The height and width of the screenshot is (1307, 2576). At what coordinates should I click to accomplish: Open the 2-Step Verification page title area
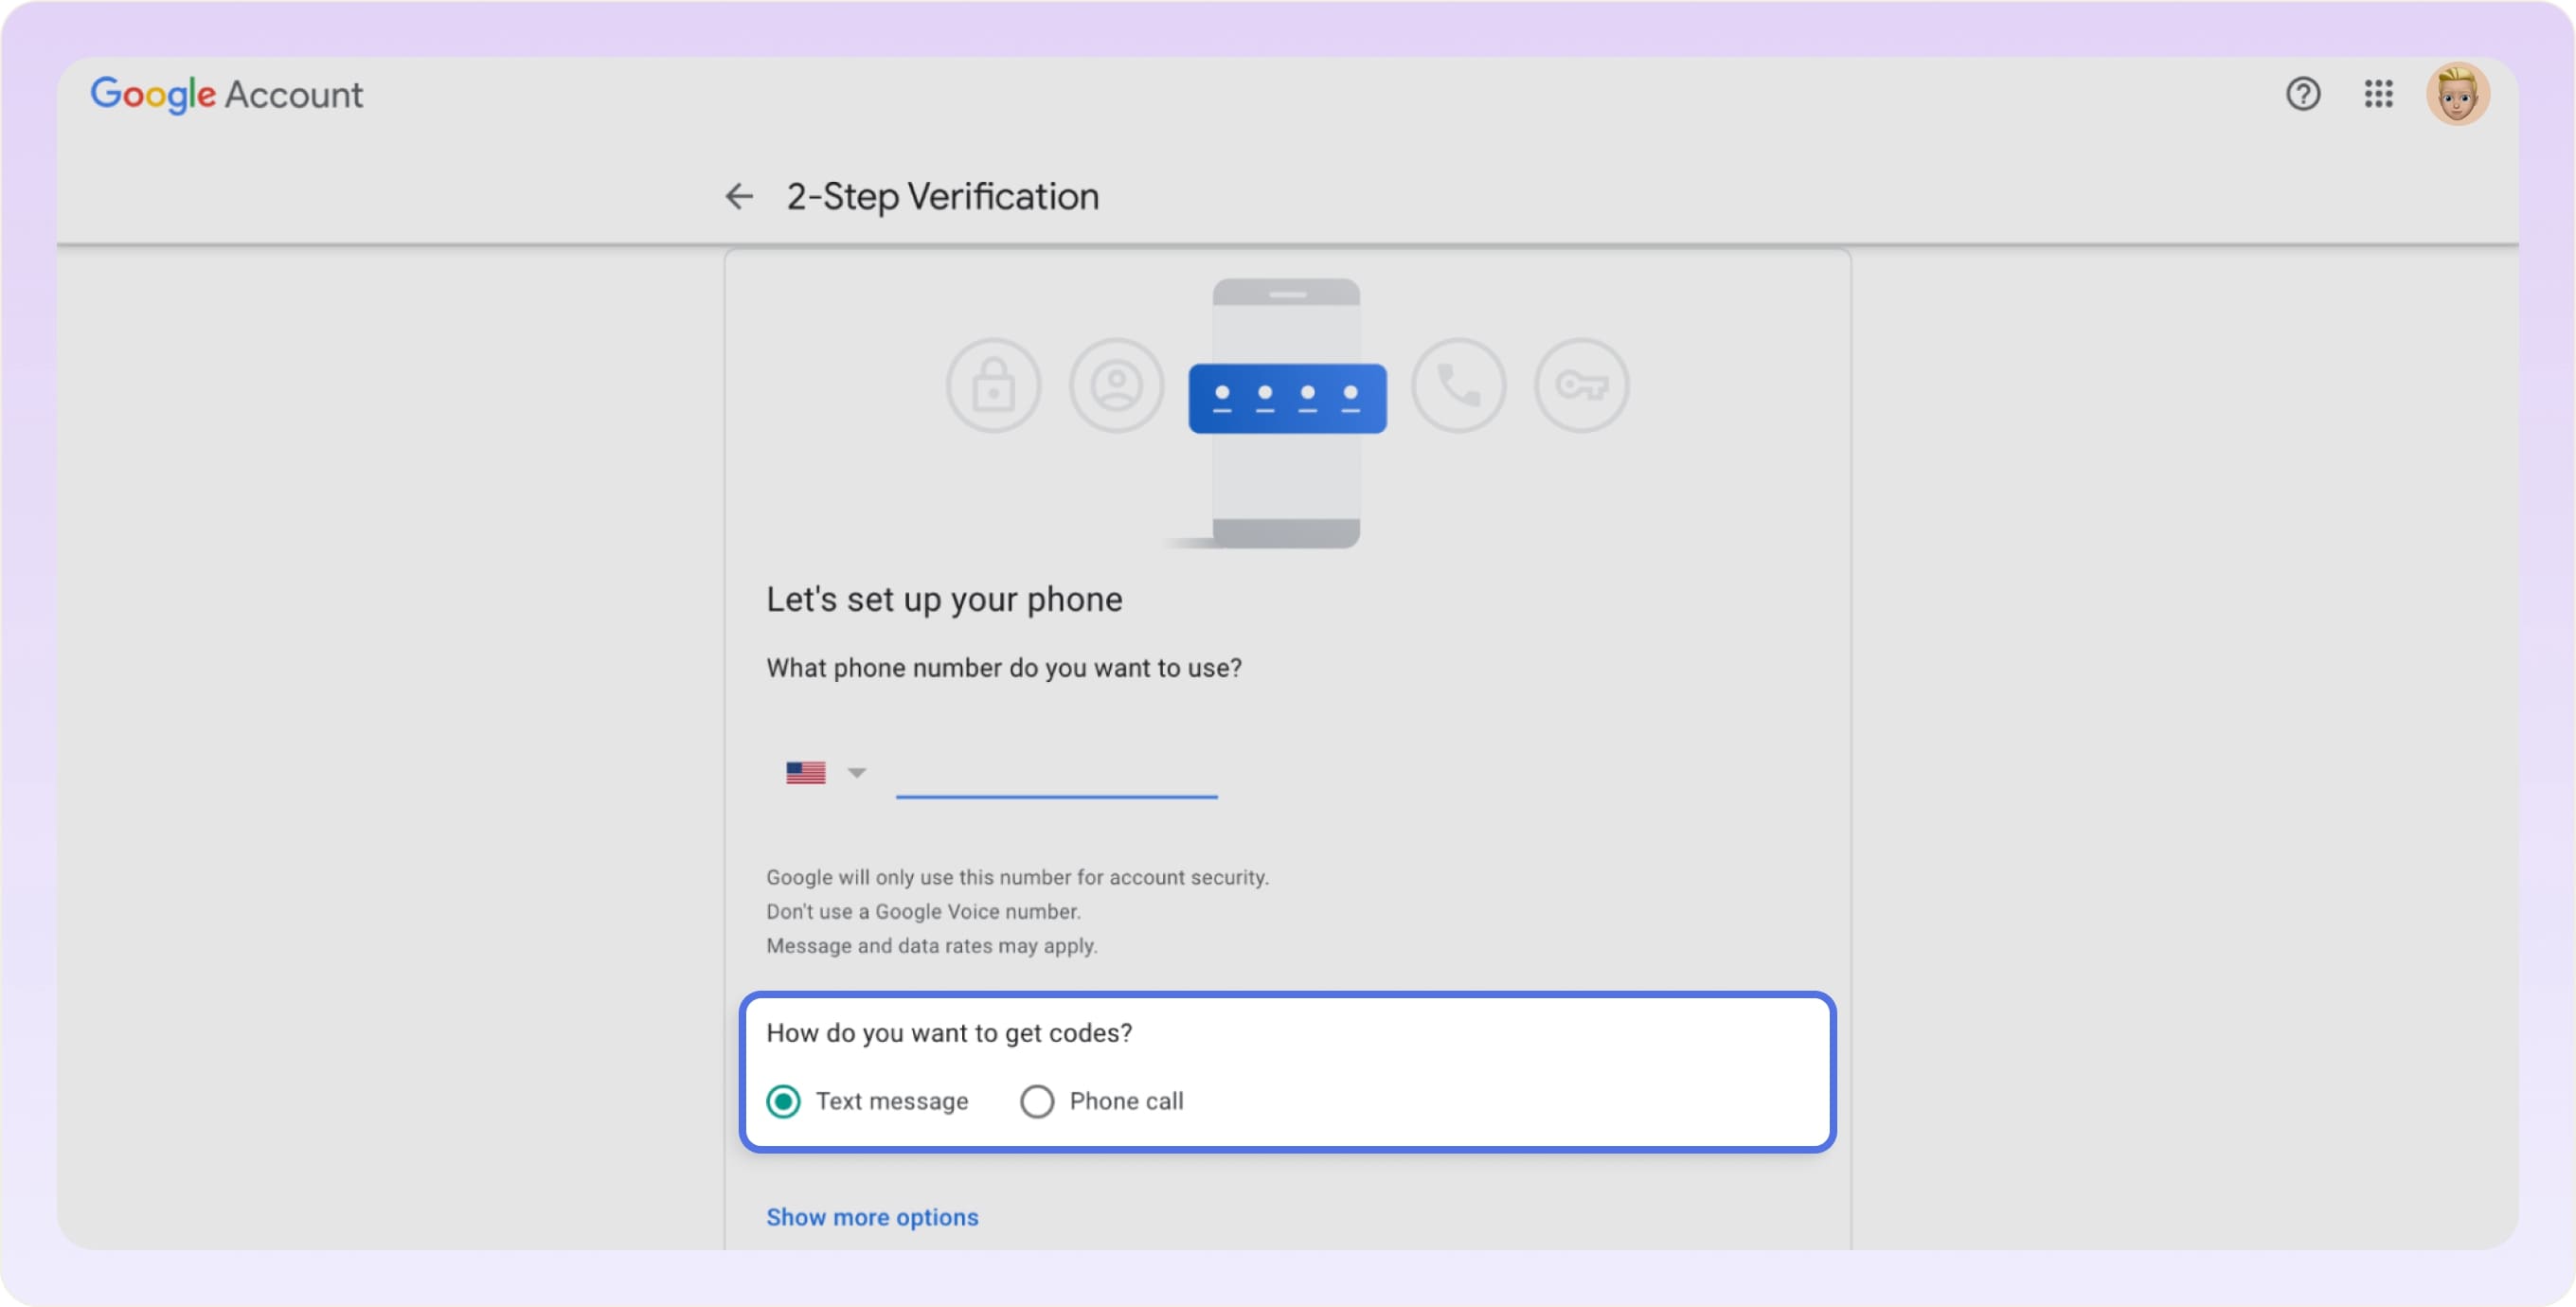click(941, 196)
